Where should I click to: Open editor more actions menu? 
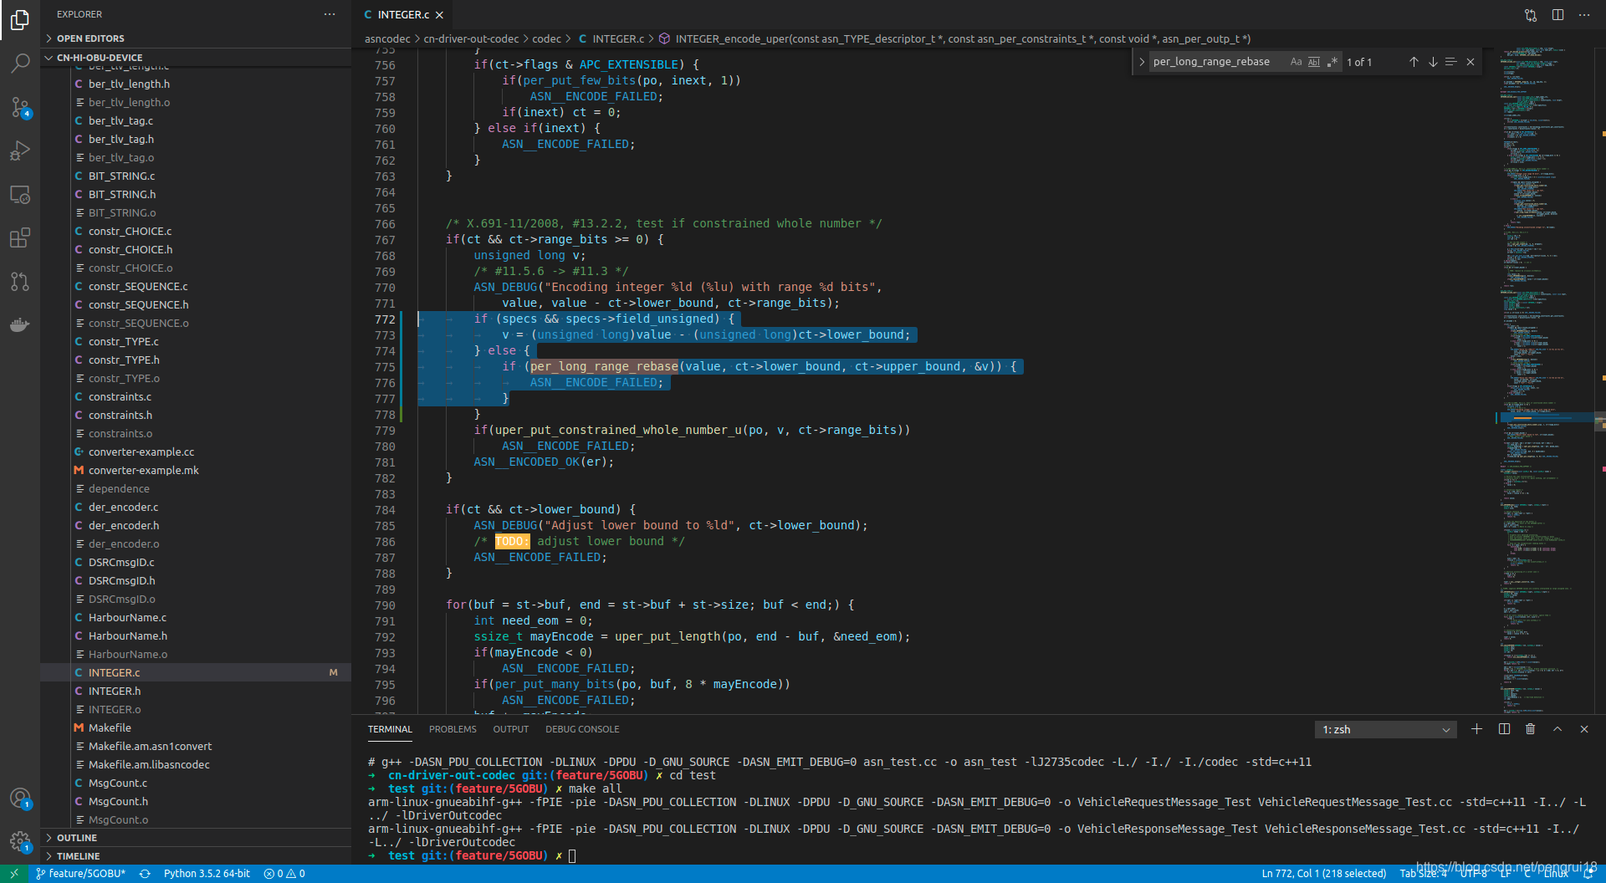[1584, 15]
